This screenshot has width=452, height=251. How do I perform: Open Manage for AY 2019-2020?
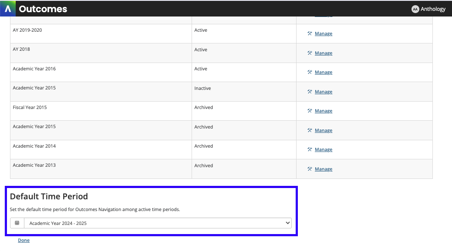click(x=323, y=34)
